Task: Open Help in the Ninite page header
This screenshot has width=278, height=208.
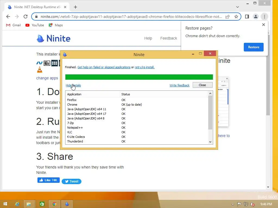Action: tap(148, 38)
